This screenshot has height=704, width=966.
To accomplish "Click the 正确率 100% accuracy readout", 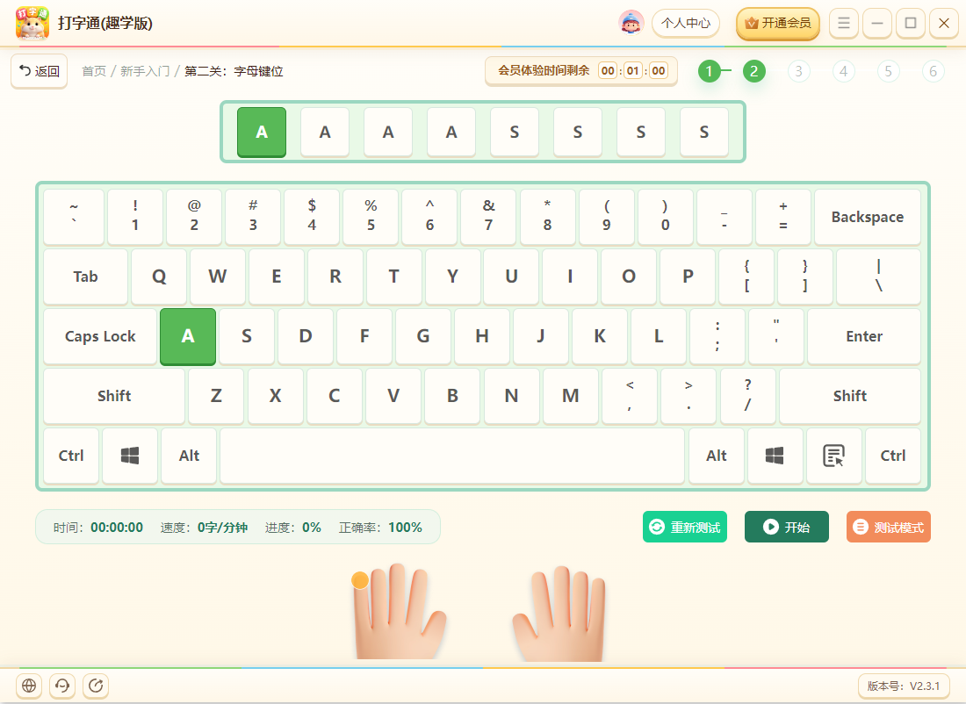I will 380,528.
